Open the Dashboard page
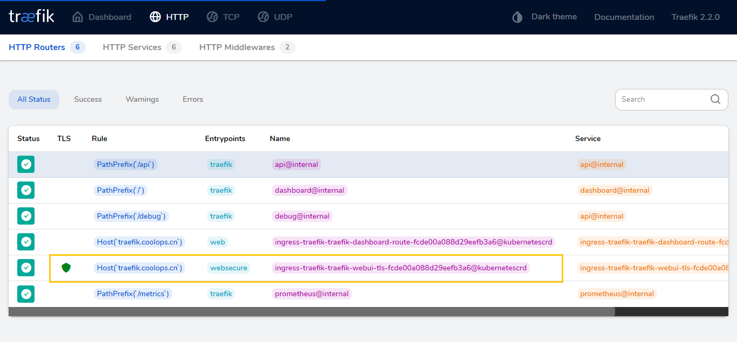Viewport: 737px width, 342px height. (102, 17)
